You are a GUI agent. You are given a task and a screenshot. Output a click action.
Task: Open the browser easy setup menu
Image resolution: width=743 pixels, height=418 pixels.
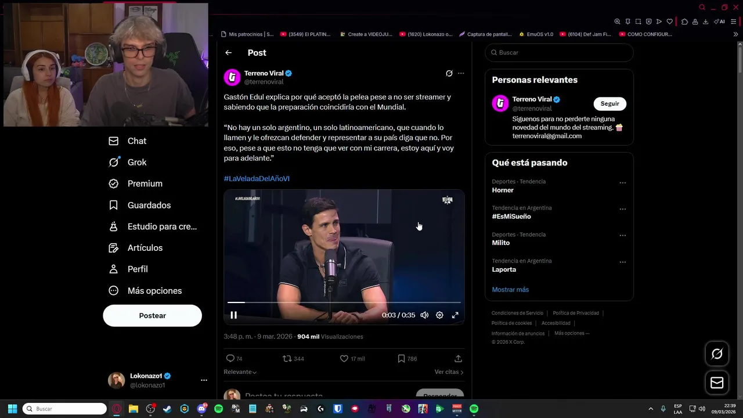point(734,21)
